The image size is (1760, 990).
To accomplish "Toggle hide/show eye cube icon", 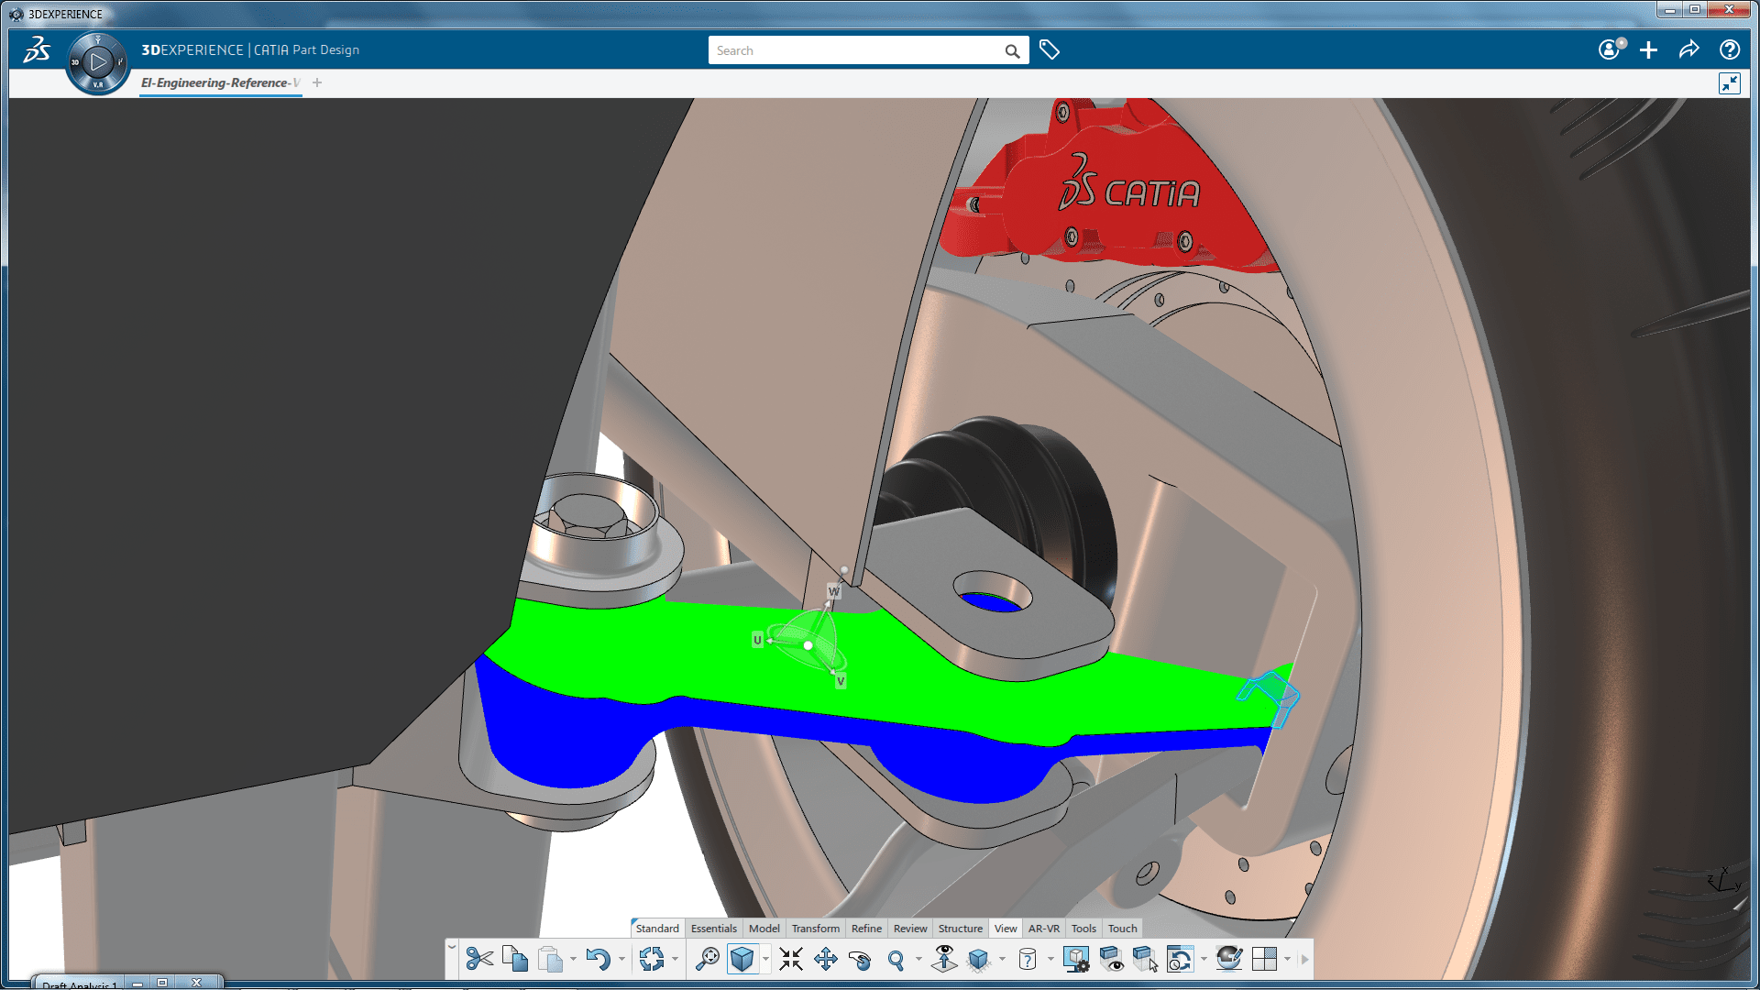I will click(x=1111, y=959).
